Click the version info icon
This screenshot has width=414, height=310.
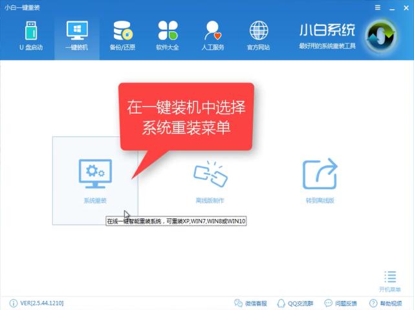pyautogui.click(x=13, y=303)
